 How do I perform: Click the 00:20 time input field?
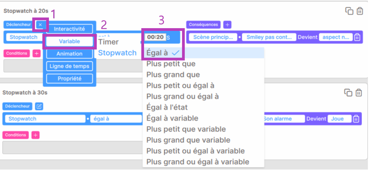click(x=155, y=37)
